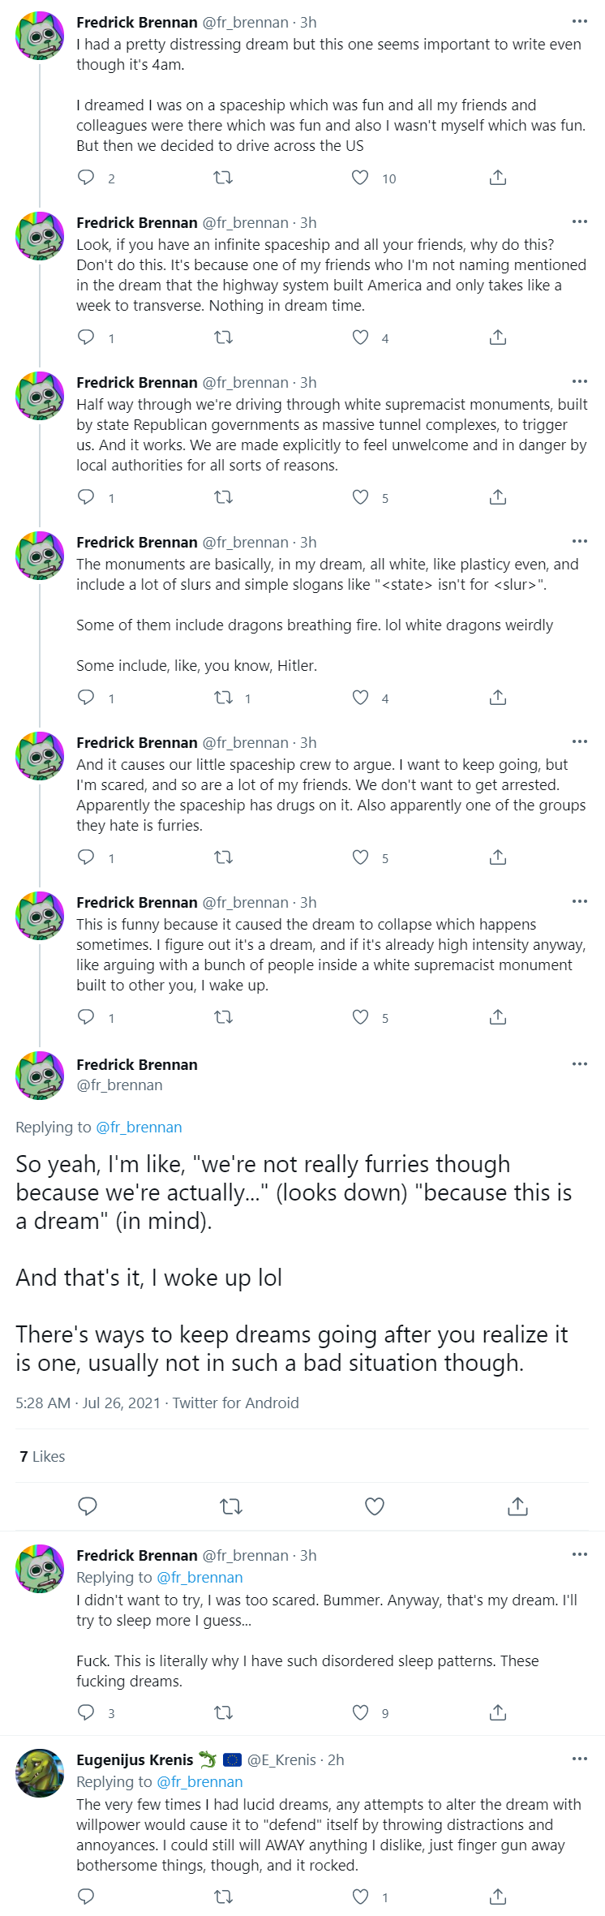Viewport: 605px width, 1916px height.
Task: View the 7 Likes list
Action: [42, 1456]
